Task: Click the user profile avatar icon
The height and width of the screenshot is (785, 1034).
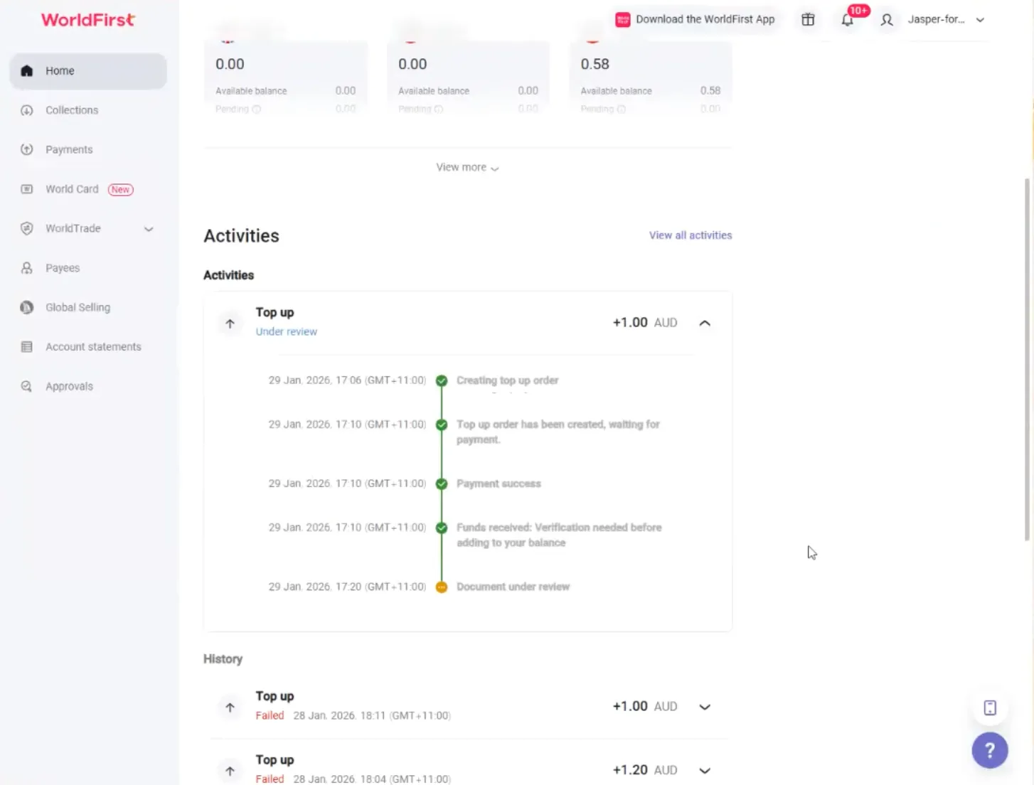Action: [886, 20]
